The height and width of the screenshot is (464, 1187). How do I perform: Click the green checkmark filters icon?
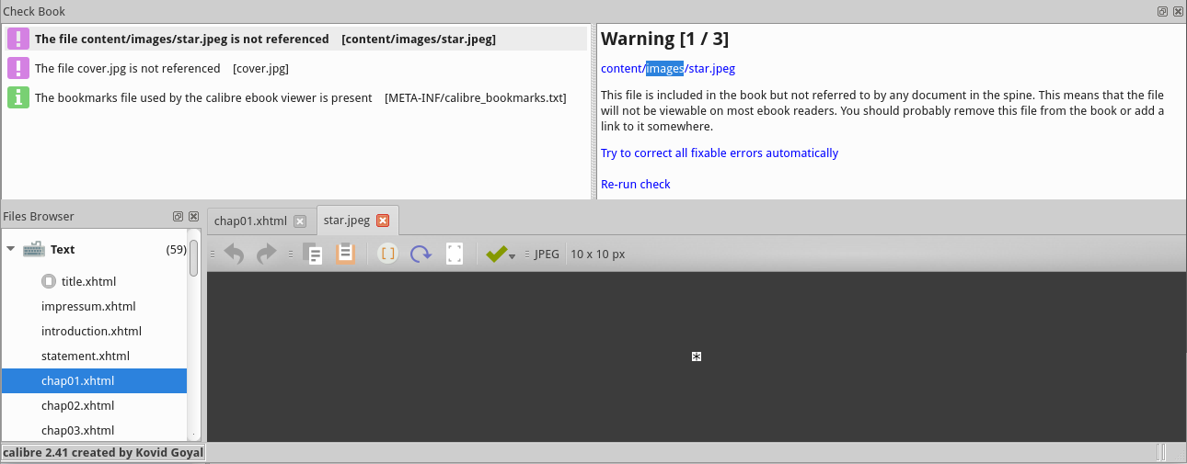pyautogui.click(x=496, y=254)
